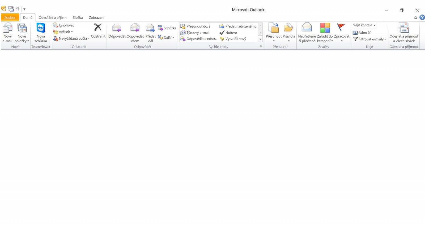Screen dimensions: 425x225
Task: Open Rychlé kroky dialog launcher
Action: pos(261,47)
